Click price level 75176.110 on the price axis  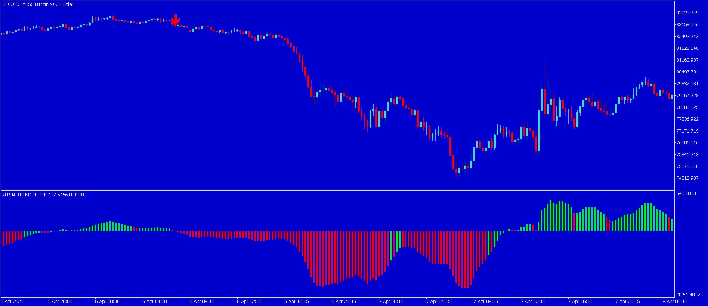(687, 166)
